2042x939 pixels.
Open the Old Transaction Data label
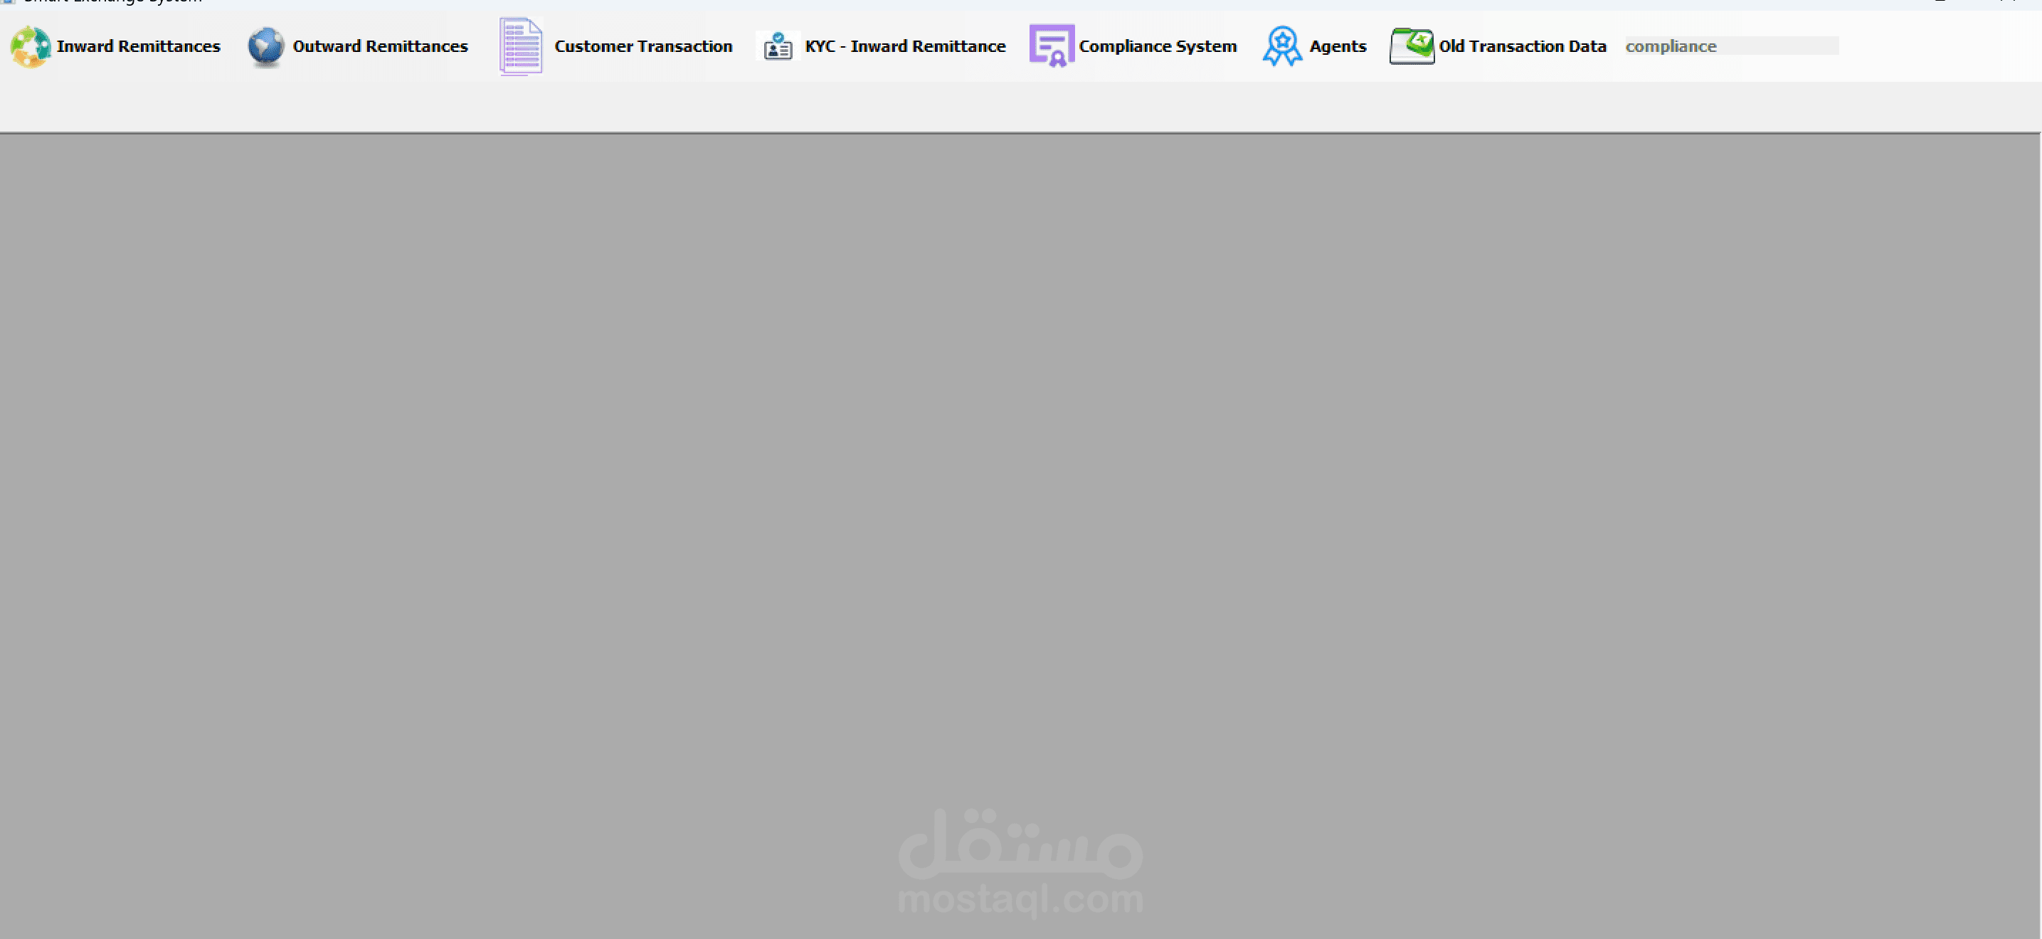click(x=1523, y=47)
